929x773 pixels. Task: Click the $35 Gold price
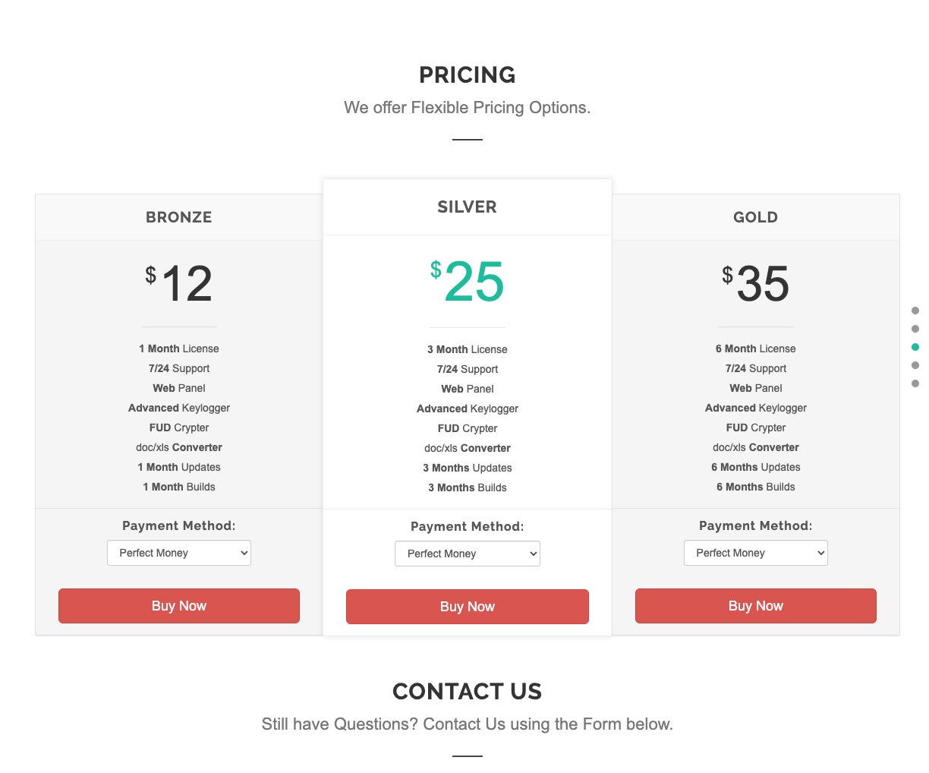pyautogui.click(x=756, y=284)
